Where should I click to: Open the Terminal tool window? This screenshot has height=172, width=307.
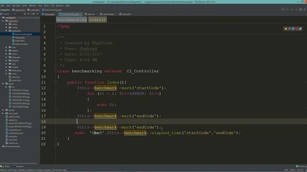tap(18, 166)
